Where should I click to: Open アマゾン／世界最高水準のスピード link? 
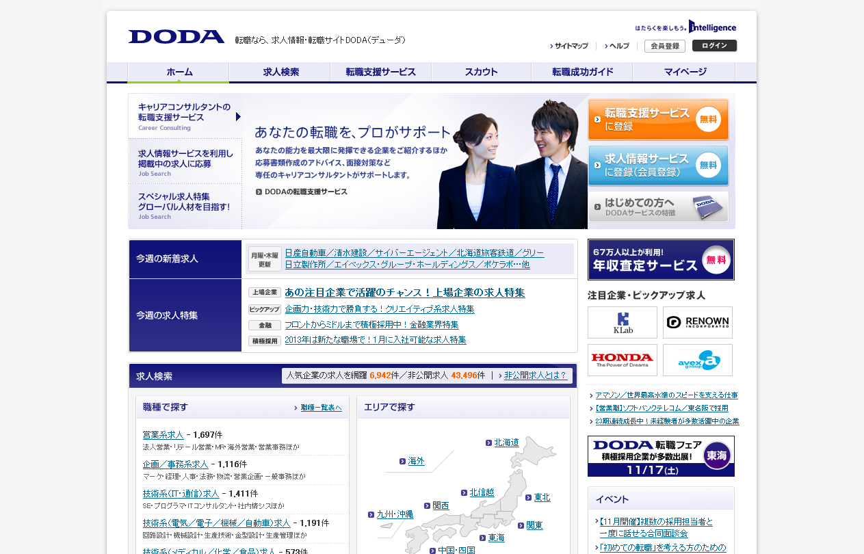666,395
